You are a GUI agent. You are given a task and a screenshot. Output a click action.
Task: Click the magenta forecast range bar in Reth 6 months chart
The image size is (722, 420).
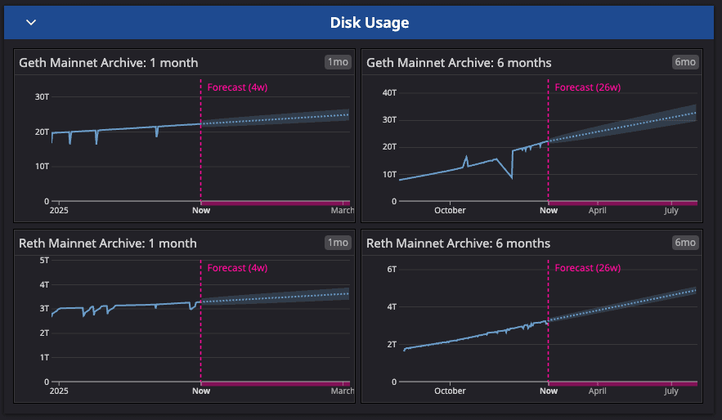coord(623,384)
